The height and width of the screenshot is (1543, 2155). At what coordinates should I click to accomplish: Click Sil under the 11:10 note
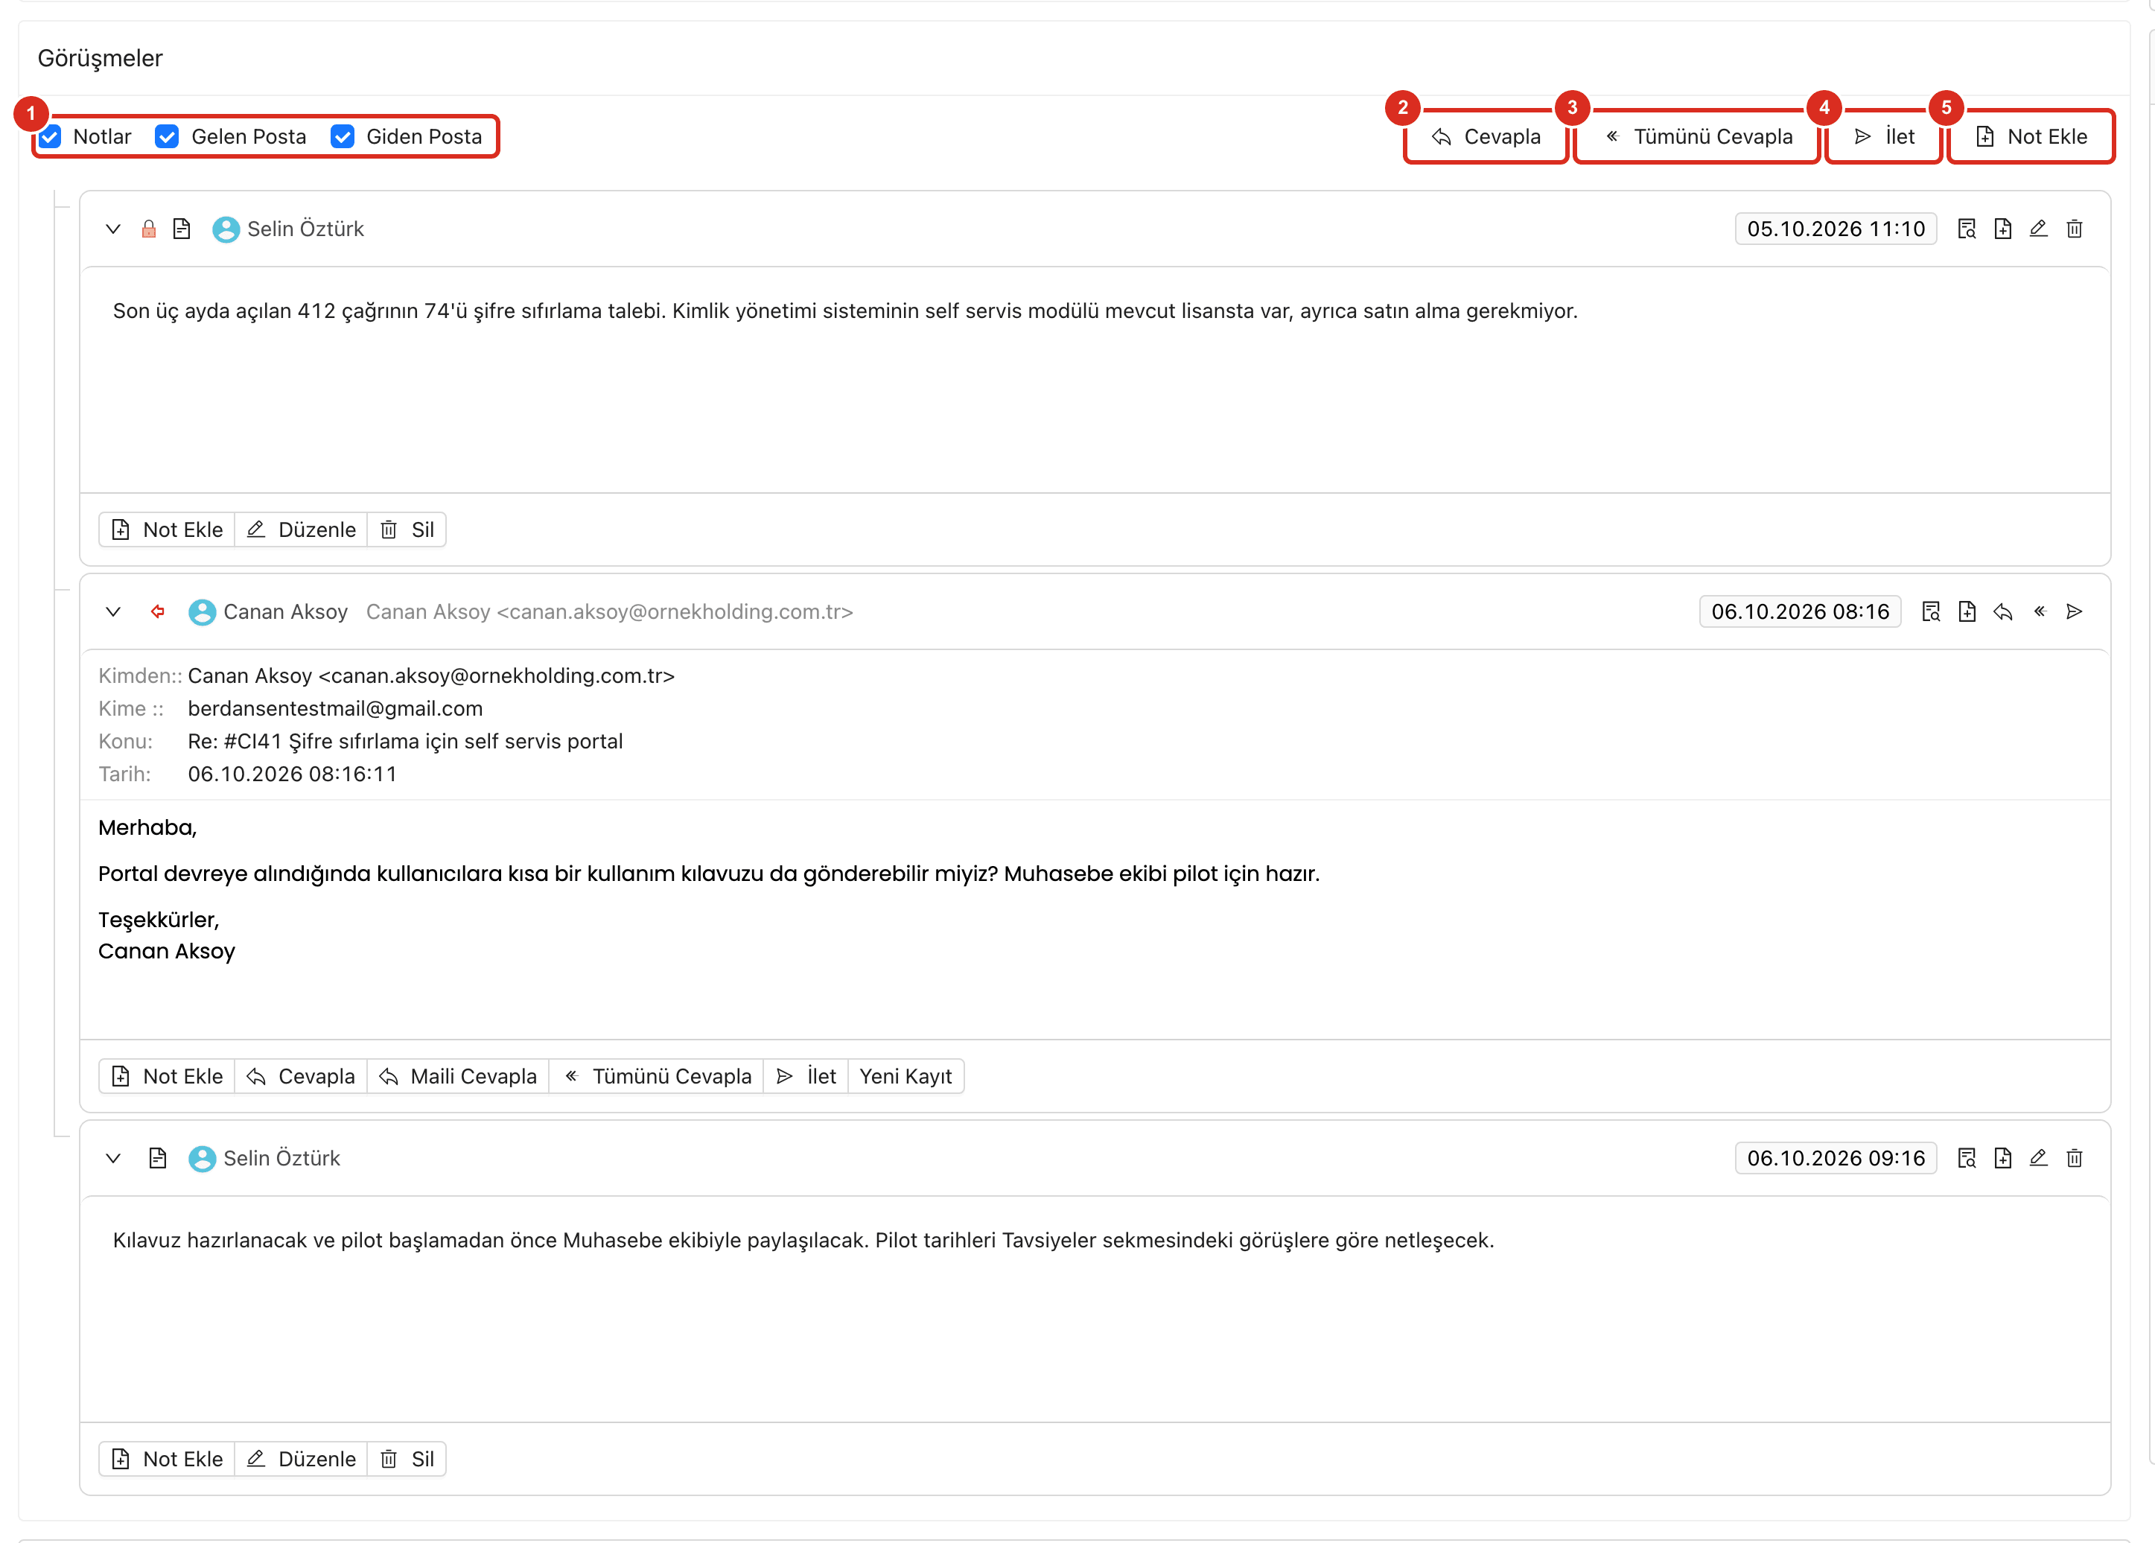coord(407,530)
